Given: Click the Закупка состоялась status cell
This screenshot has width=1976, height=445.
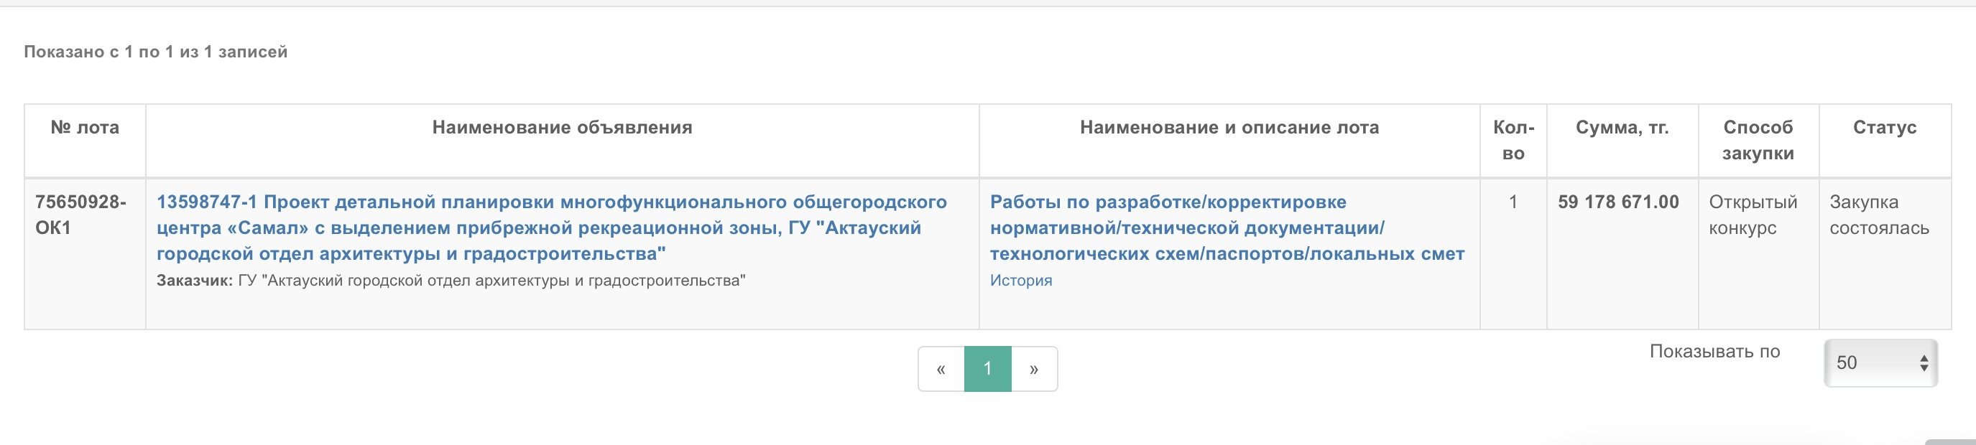Looking at the screenshot, I should pyautogui.click(x=1878, y=215).
